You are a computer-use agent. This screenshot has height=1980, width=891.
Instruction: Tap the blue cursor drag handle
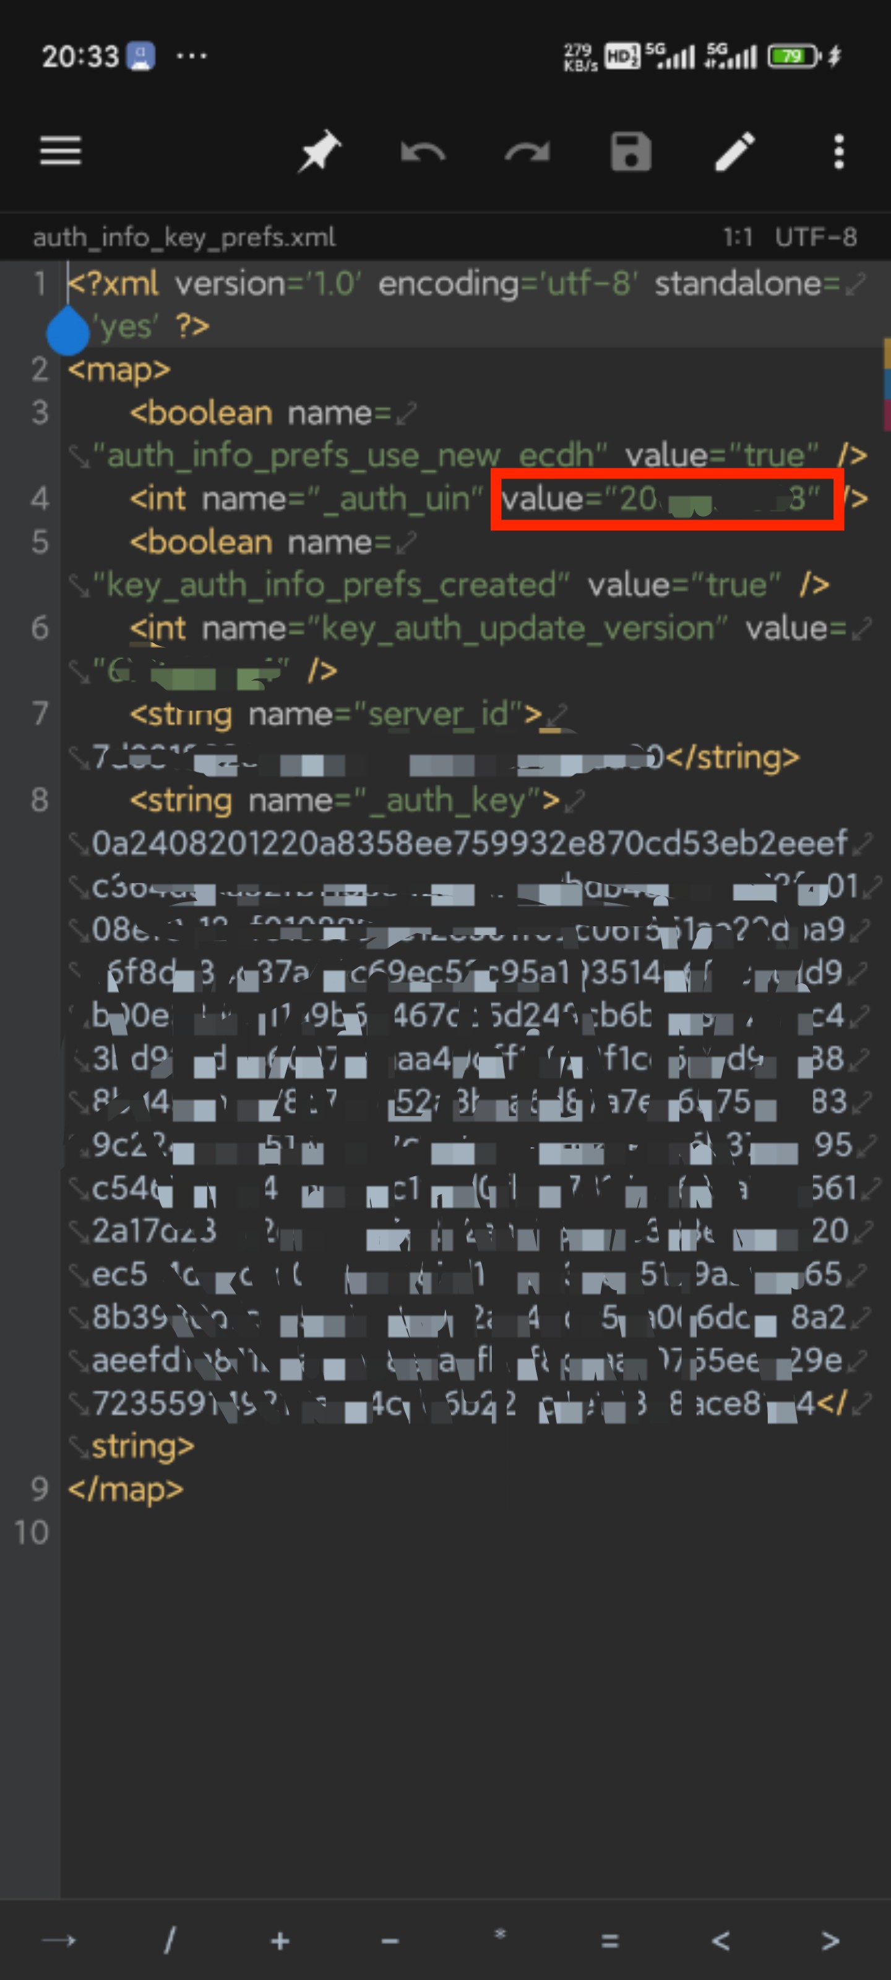coord(67,330)
